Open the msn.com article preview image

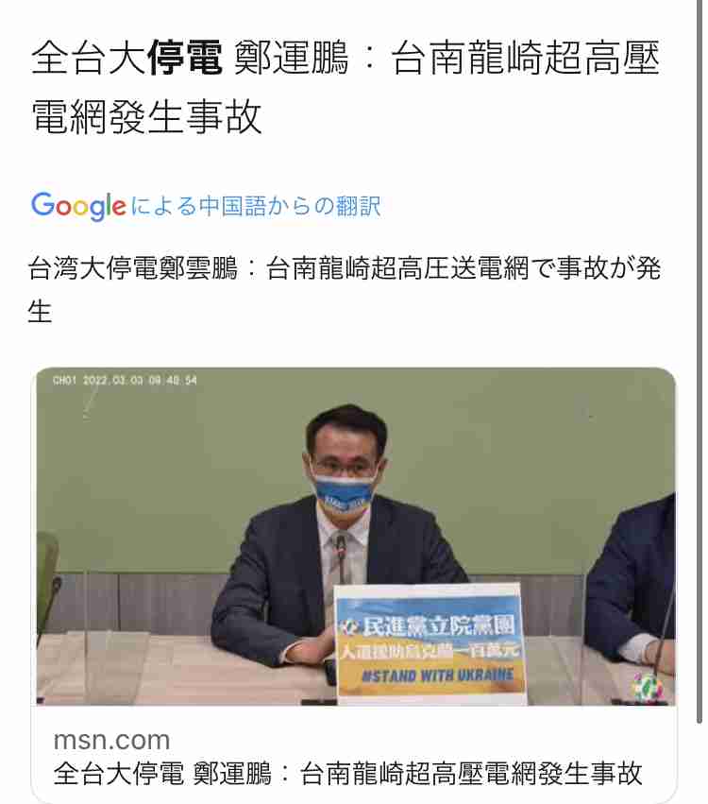pyautogui.click(x=356, y=537)
